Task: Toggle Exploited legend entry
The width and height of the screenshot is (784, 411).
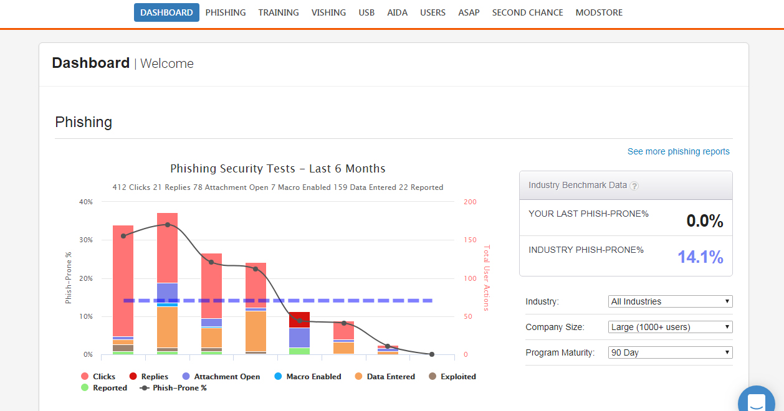Action: click(452, 377)
